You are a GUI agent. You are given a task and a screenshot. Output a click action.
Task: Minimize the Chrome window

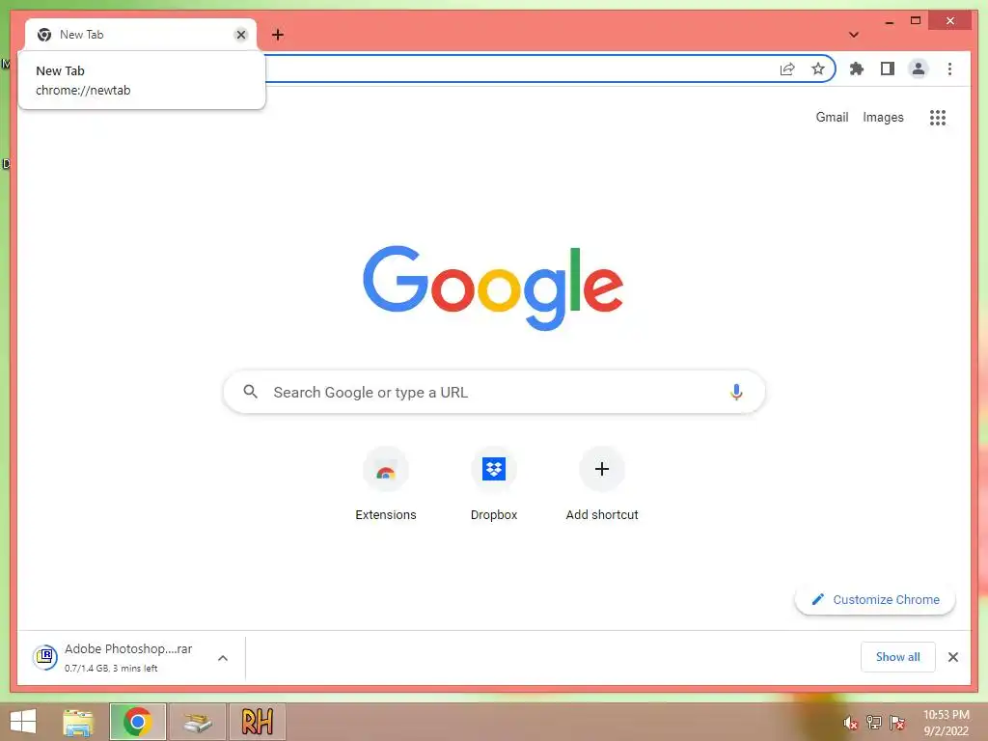(x=889, y=21)
